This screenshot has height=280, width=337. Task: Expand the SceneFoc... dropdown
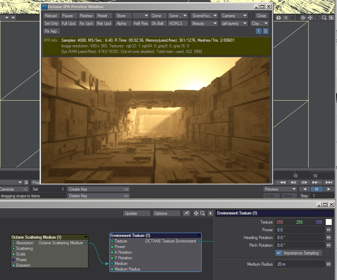click(x=205, y=16)
